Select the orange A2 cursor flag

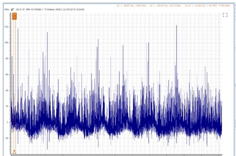(x=15, y=16)
